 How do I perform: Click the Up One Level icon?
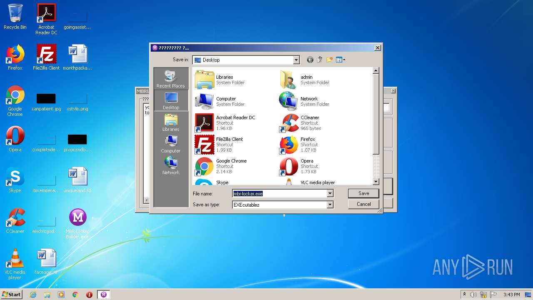tap(320, 60)
